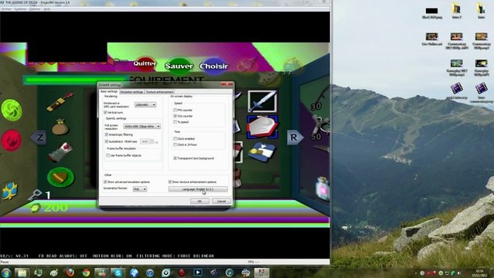Click the blue tunic in equipment screen
This screenshot has width=494, height=278.
(262, 152)
